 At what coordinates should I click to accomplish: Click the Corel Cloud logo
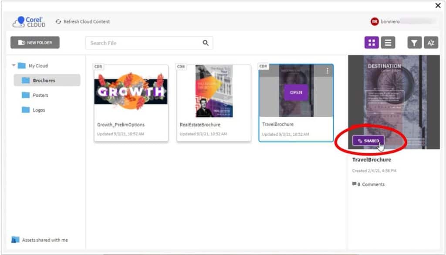[x=26, y=21]
